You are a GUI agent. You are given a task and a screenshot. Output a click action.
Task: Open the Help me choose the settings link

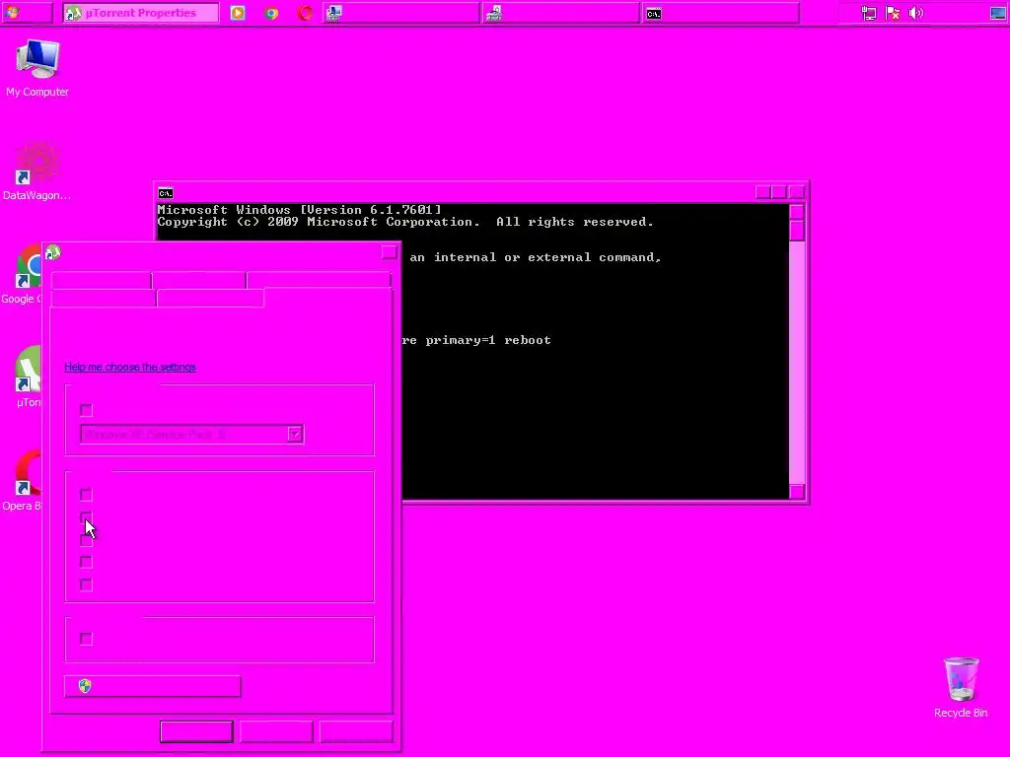(x=130, y=367)
